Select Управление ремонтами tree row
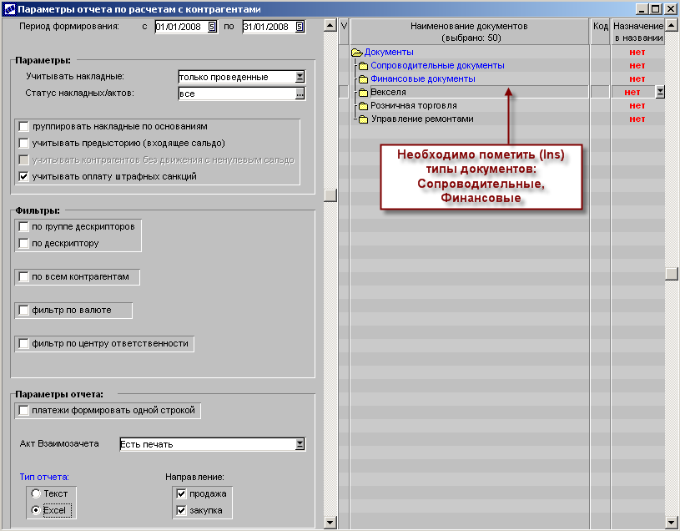680x531 pixels. tap(422, 119)
